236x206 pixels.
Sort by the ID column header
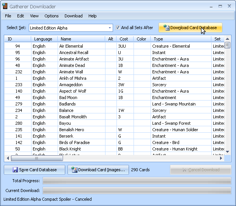(x=18, y=39)
